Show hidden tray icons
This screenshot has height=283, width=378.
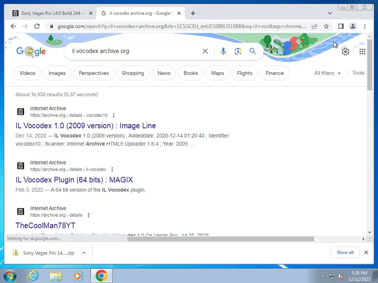point(323,276)
